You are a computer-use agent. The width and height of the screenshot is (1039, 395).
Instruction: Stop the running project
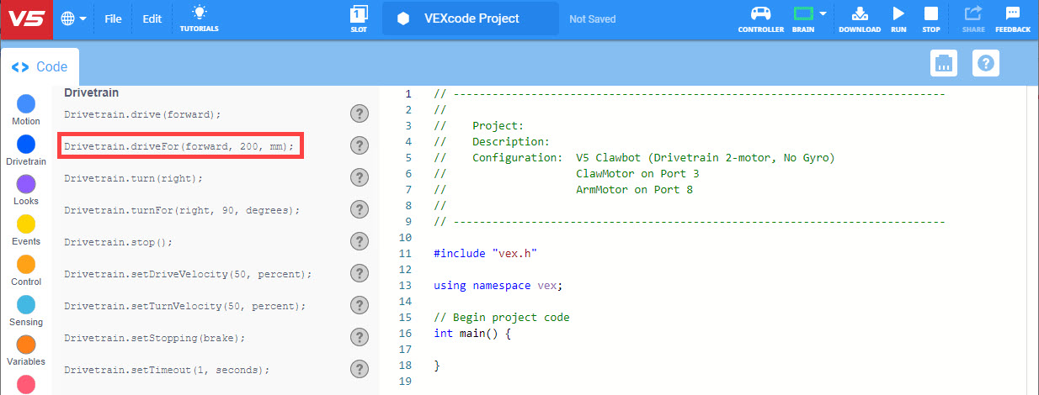coord(930,13)
